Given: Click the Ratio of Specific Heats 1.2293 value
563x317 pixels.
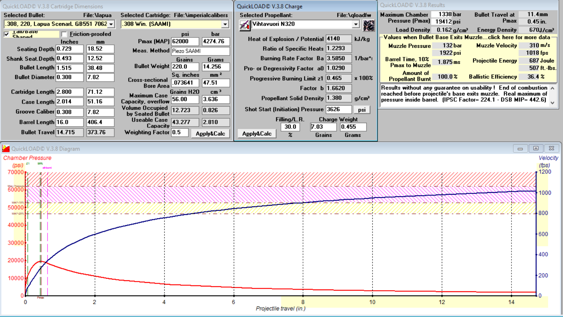Looking at the screenshot, I should 338,48.
